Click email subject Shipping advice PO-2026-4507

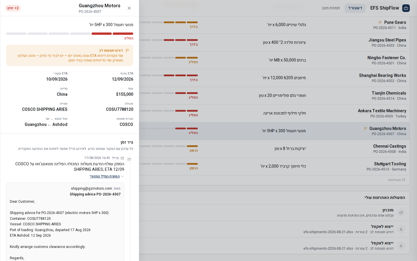coord(95,194)
